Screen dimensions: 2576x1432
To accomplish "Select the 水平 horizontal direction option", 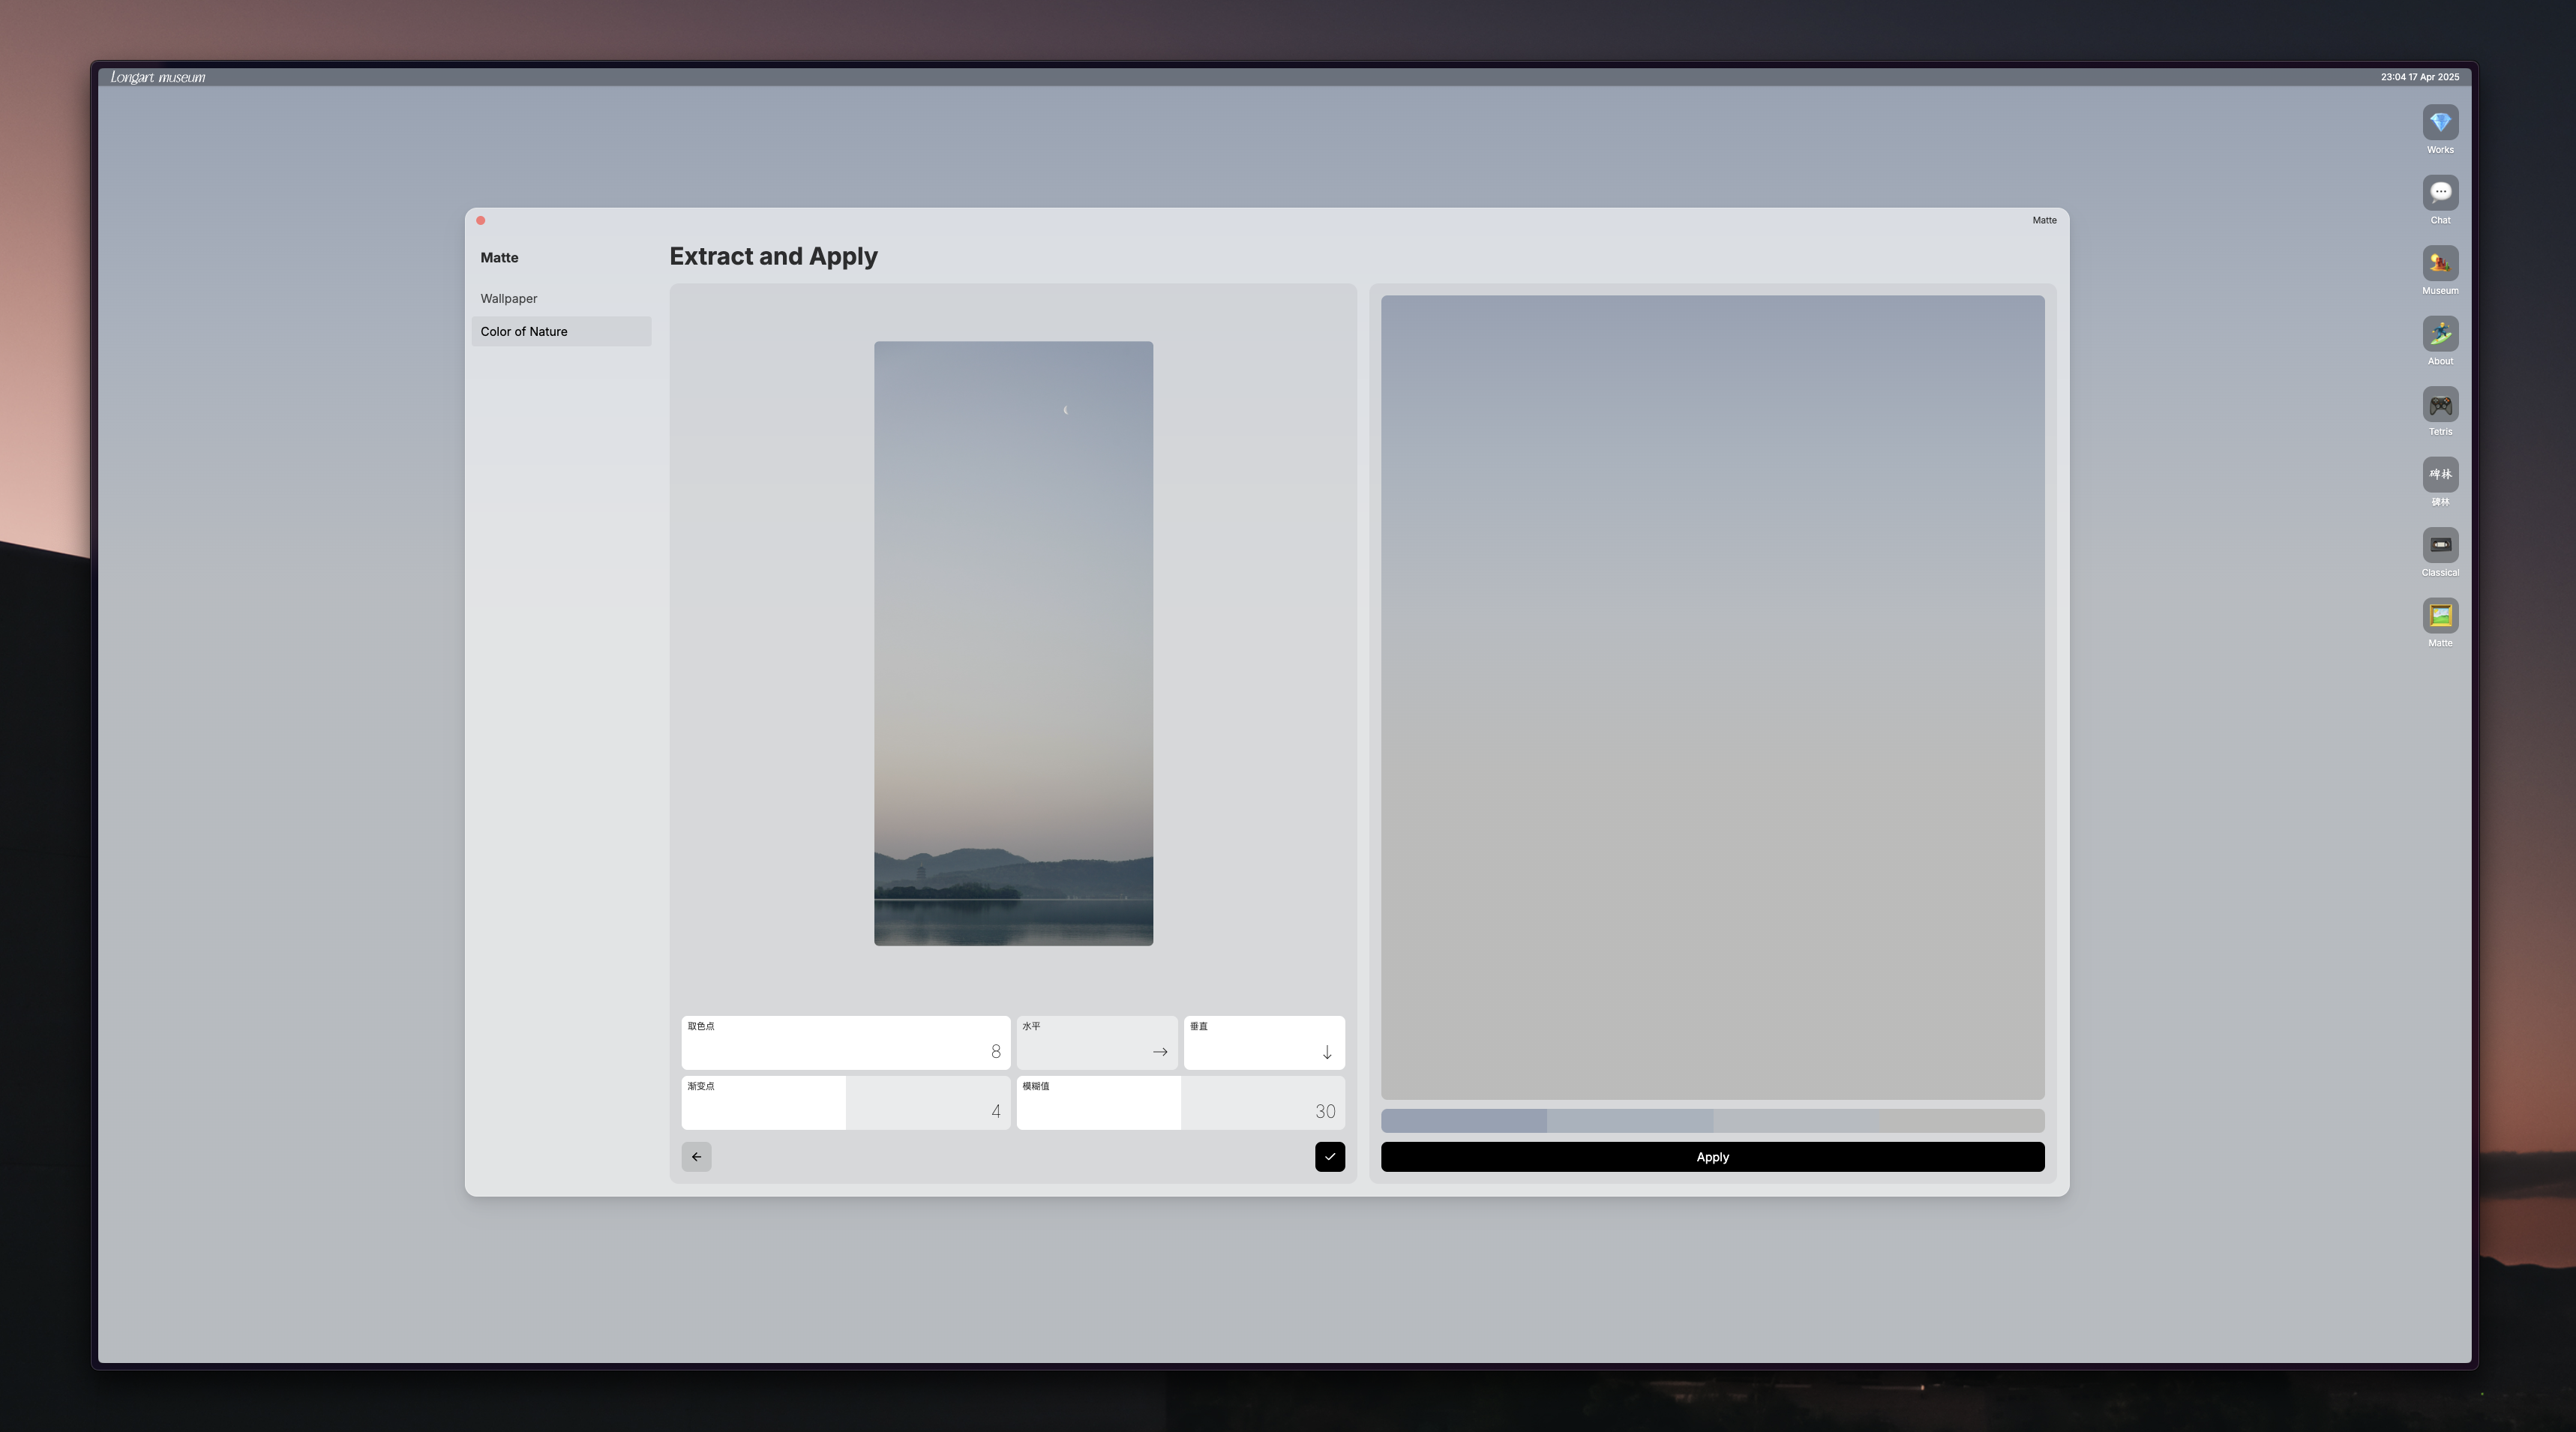I will [1097, 1043].
